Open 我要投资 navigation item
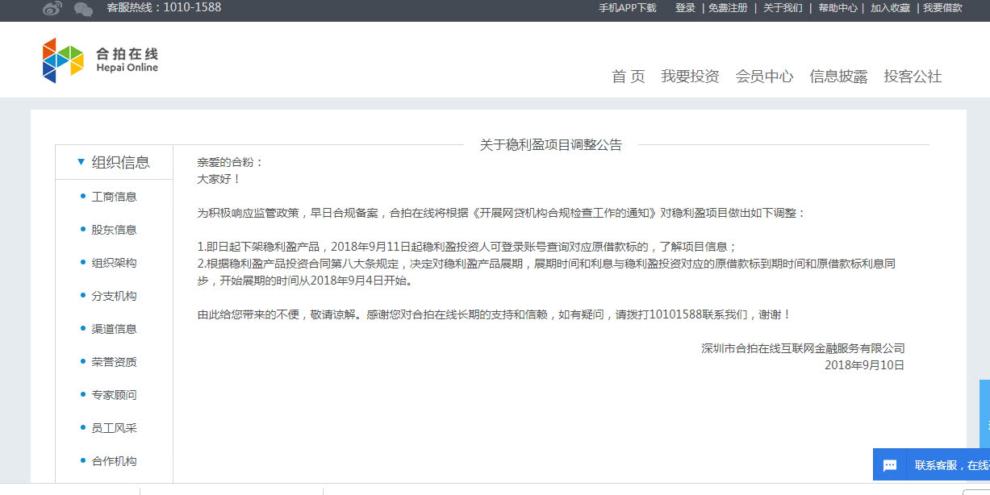 [x=690, y=77]
